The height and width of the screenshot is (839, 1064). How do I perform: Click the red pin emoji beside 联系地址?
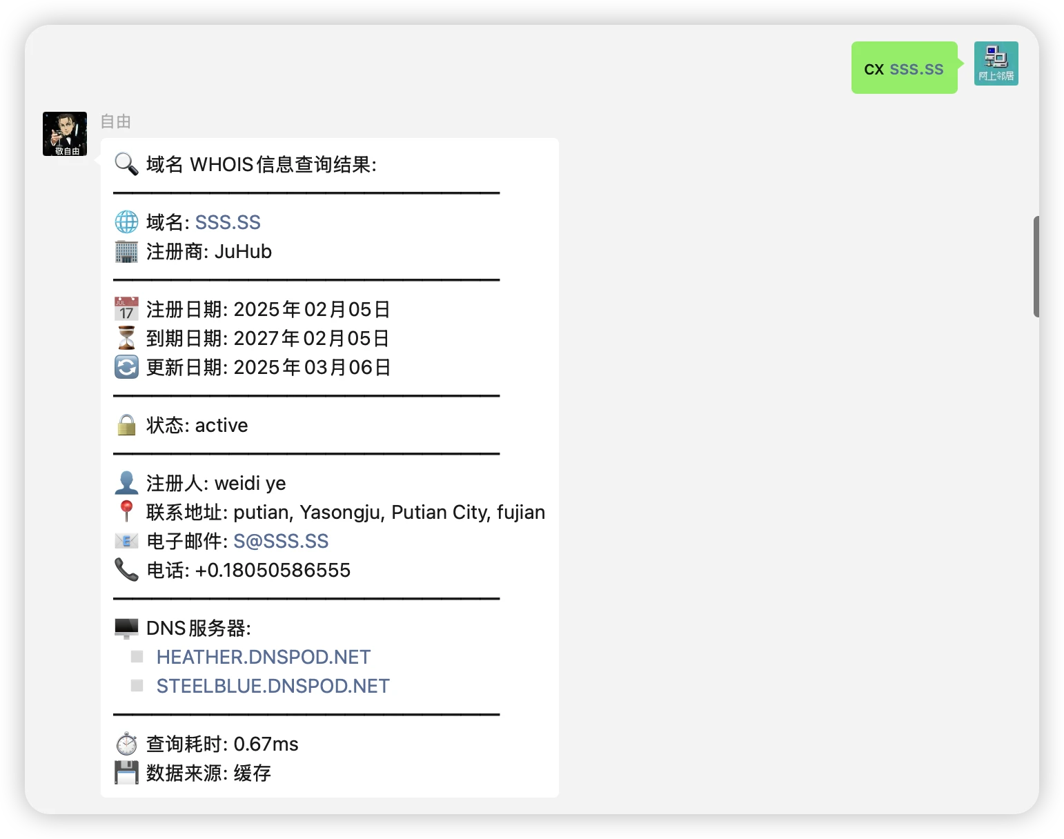126,511
